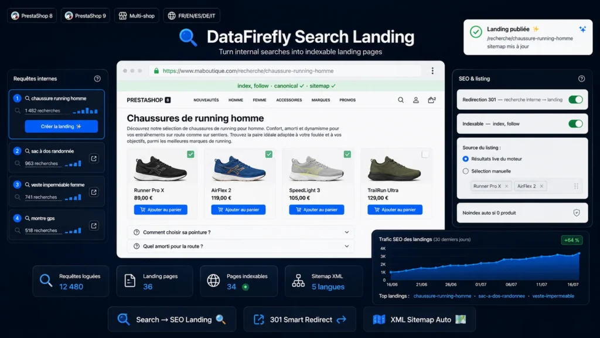600x338 pixels.
Task: Add SpeedLight 3 to cart
Action: pyautogui.click(x=316, y=209)
